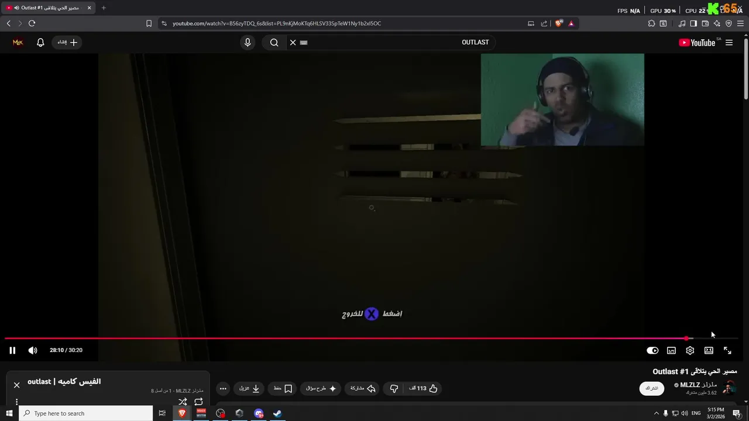Open the Ask sparkle button

[x=321, y=388]
